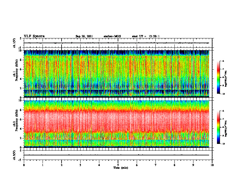Viewport: 239px width, 185px height.
Task: Click time axis tick label "8"
Action: tap(174, 165)
